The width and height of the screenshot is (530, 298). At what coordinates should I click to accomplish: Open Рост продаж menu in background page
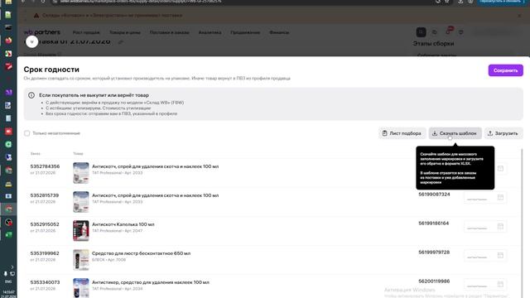click(86, 32)
